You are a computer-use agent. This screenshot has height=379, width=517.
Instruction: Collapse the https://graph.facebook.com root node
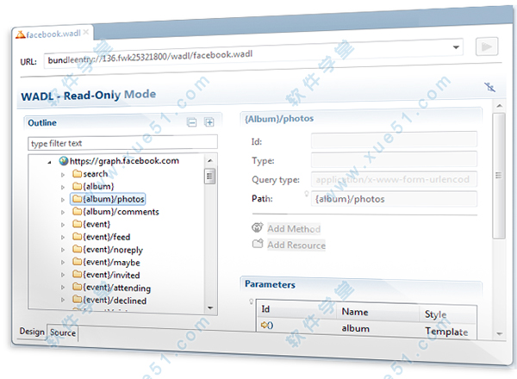tap(49, 162)
